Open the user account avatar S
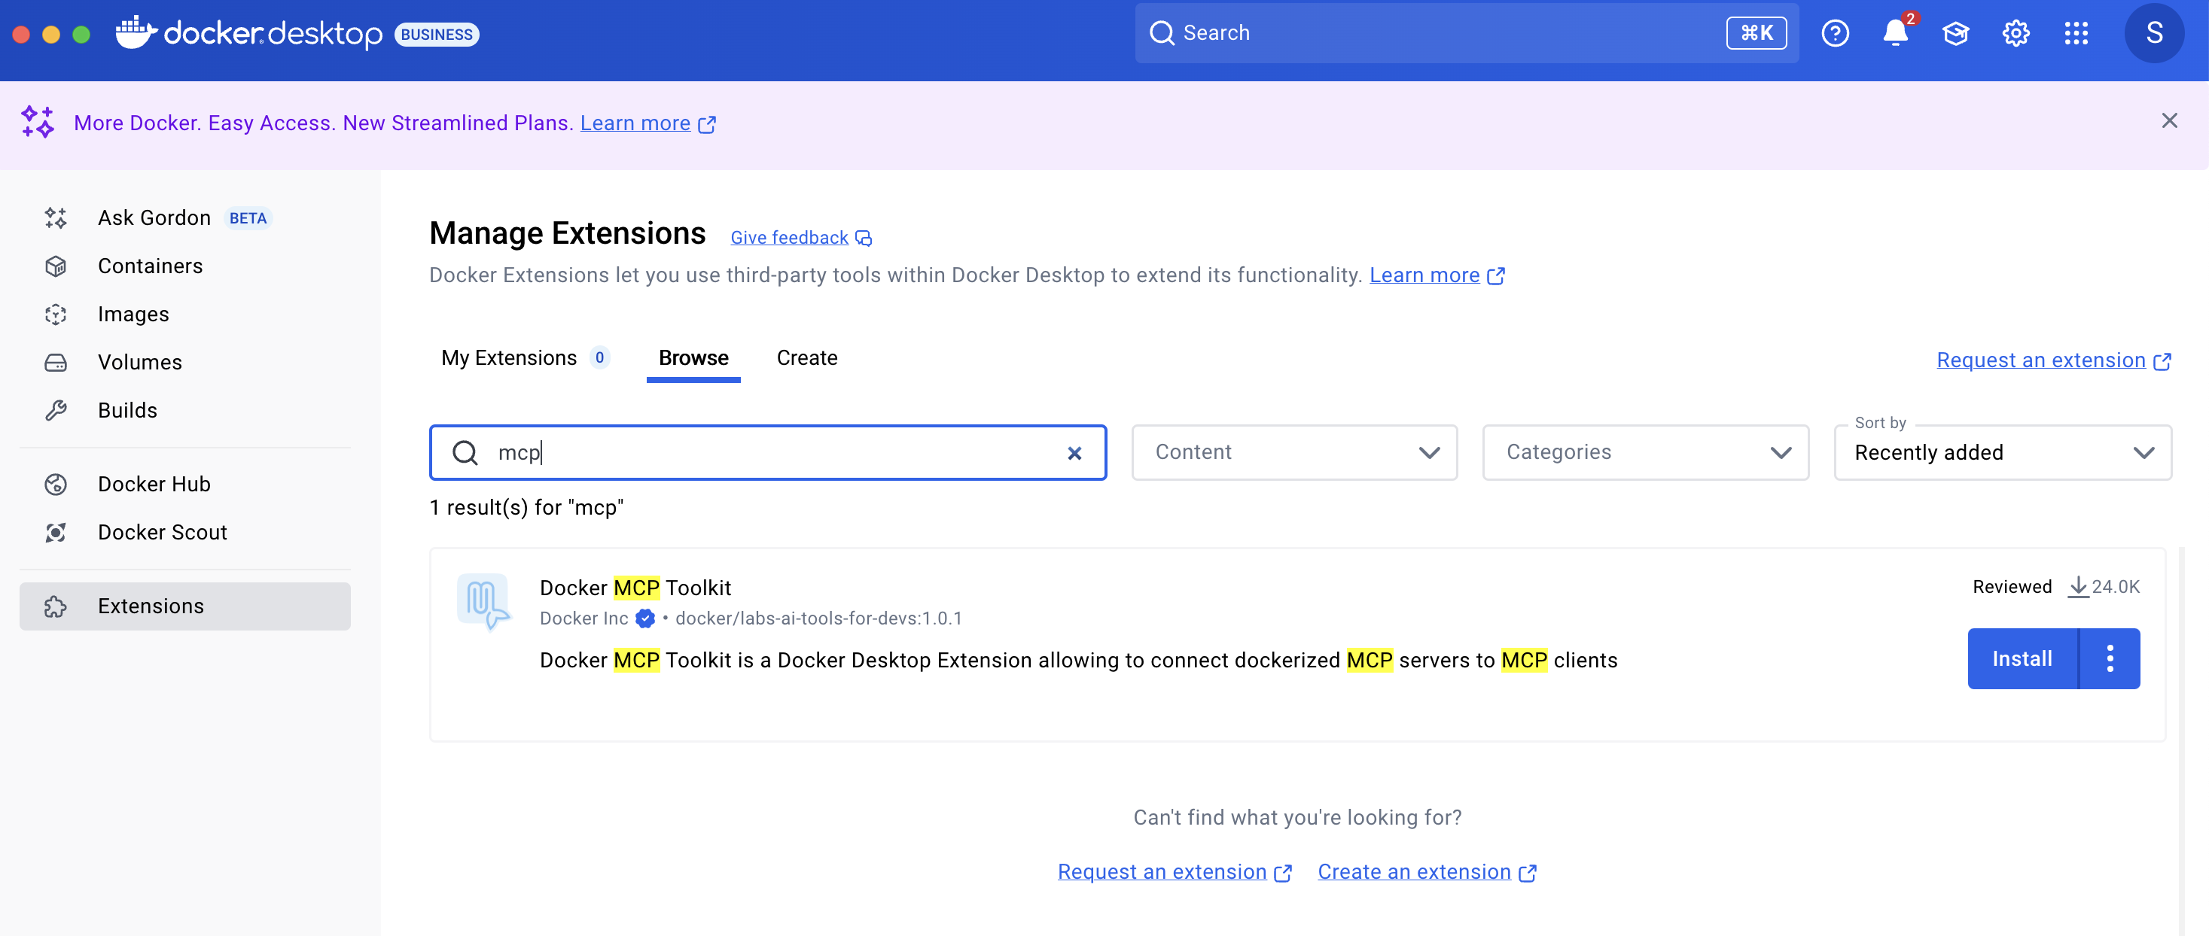Screen dimensions: 2209x936 (2153, 33)
